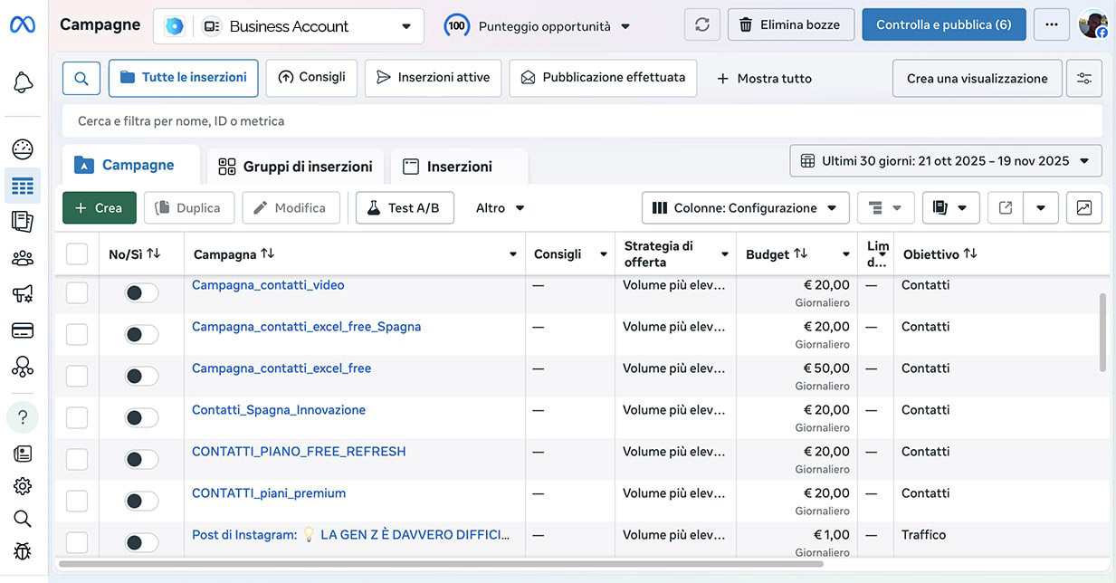Click the magnifier search button beside Tutte le inserzioni

pos(81,79)
